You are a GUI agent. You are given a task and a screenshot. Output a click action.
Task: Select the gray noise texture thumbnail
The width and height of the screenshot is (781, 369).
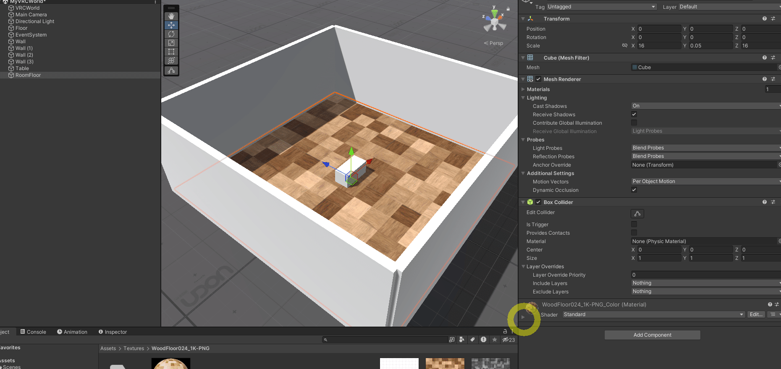click(x=491, y=364)
